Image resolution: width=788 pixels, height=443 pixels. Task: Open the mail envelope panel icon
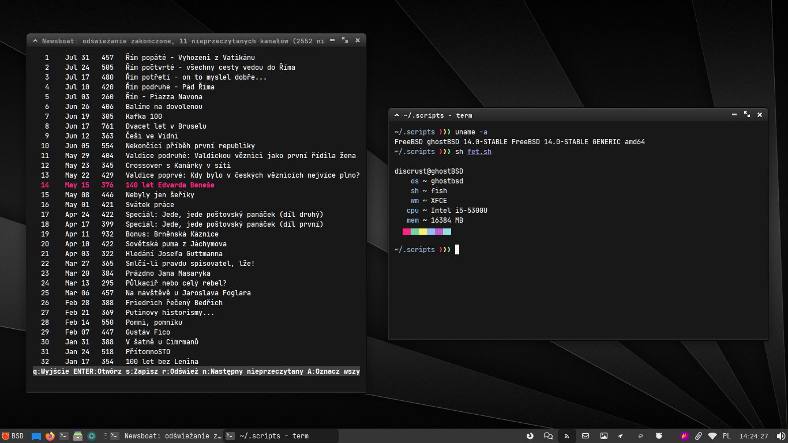tap(585, 436)
